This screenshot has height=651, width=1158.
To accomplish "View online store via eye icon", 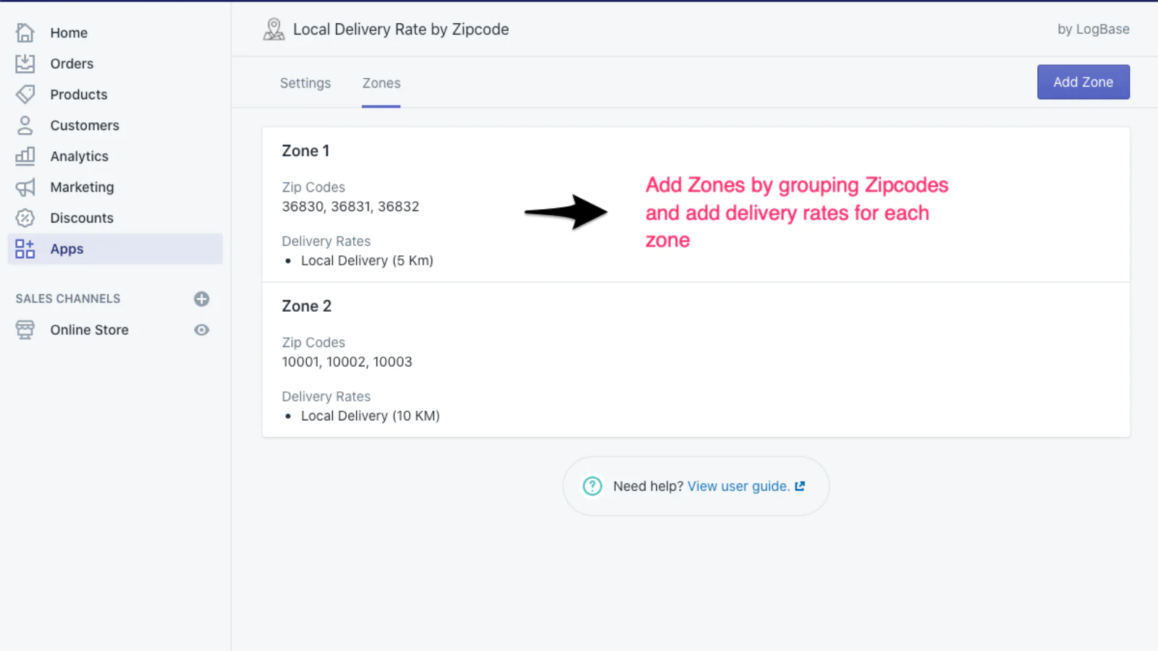I will [x=202, y=330].
